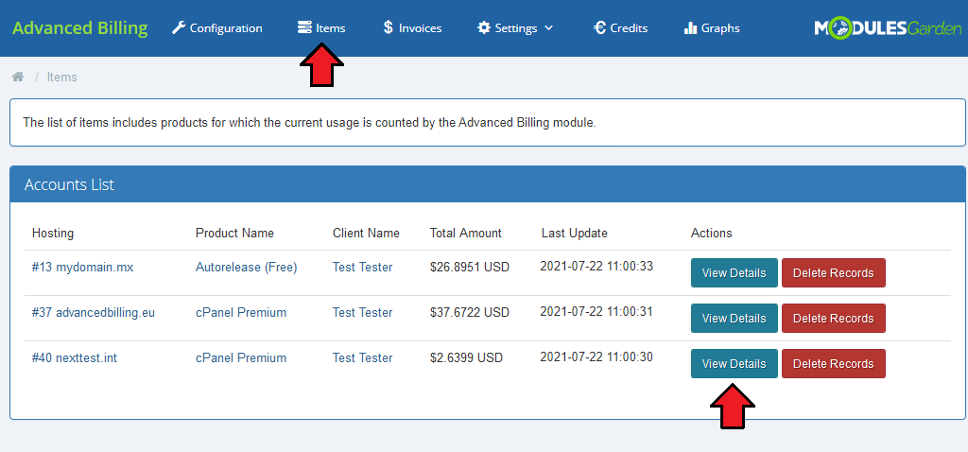Open Test Tester client in nexttest.int row

tap(362, 357)
